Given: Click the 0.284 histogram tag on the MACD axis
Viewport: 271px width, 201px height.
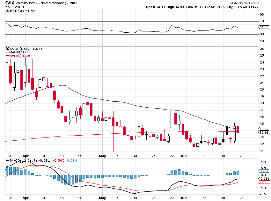Looking at the screenshot, I should click(264, 171).
